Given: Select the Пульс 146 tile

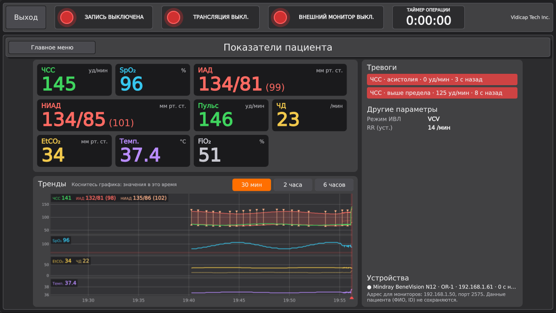Looking at the screenshot, I should point(231,115).
